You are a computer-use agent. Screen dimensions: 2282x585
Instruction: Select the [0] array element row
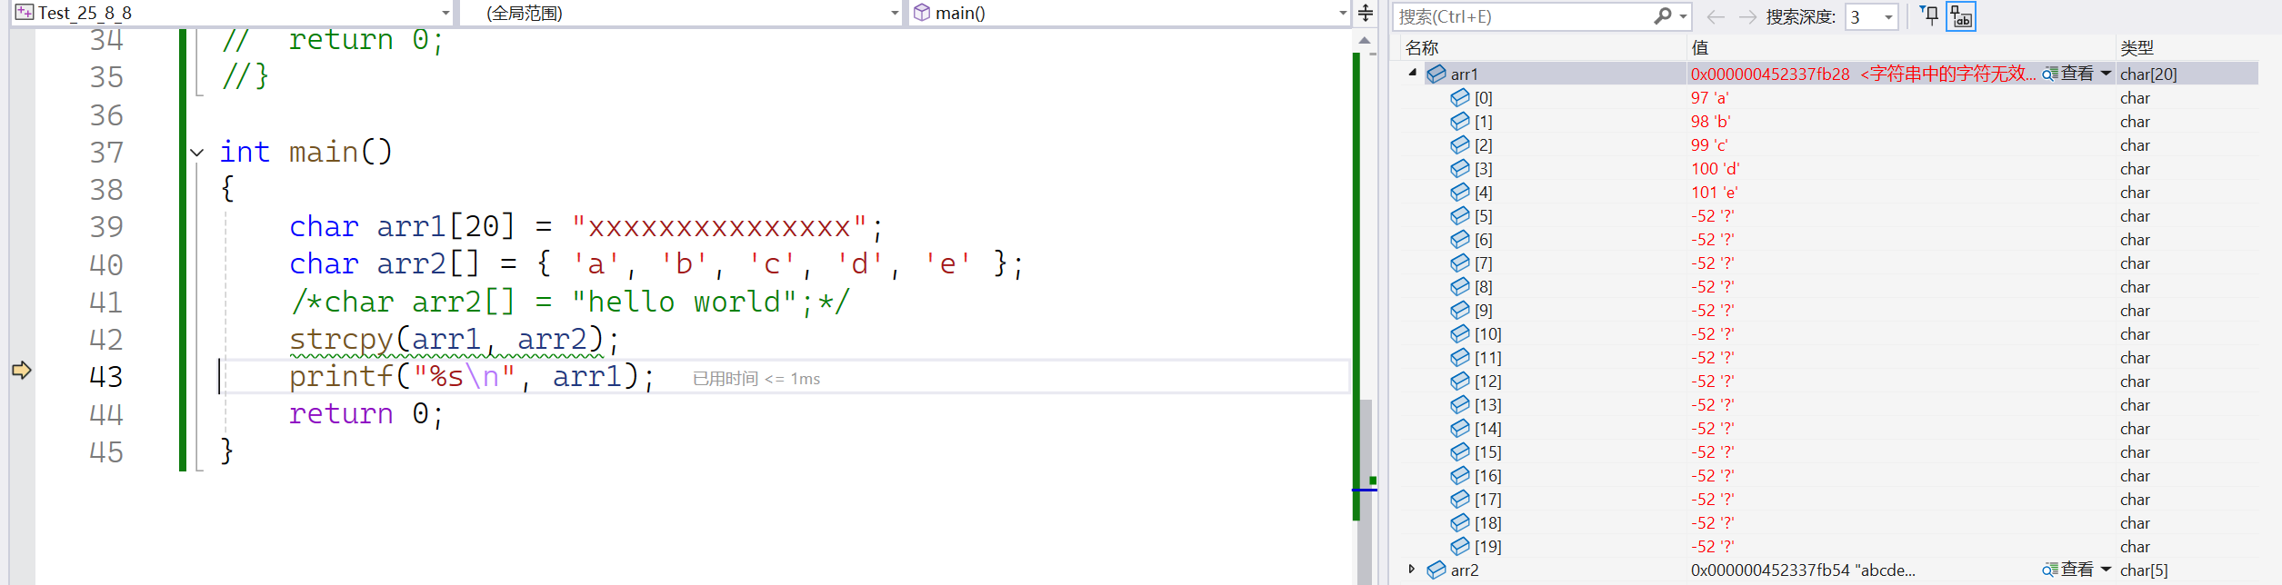(1830, 97)
